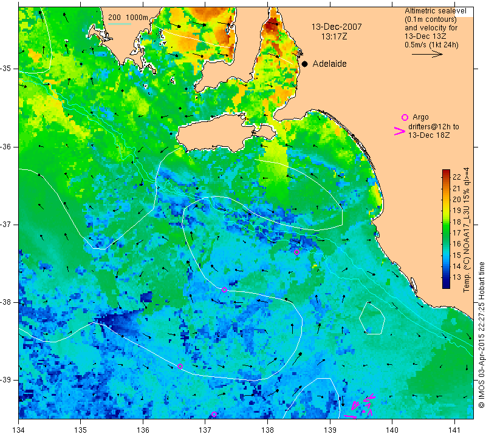Click the colorbar tick label '22'
Screen dimensions: 486x437
point(457,177)
